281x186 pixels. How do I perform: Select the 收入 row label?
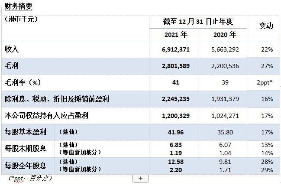pyautogui.click(x=12, y=49)
